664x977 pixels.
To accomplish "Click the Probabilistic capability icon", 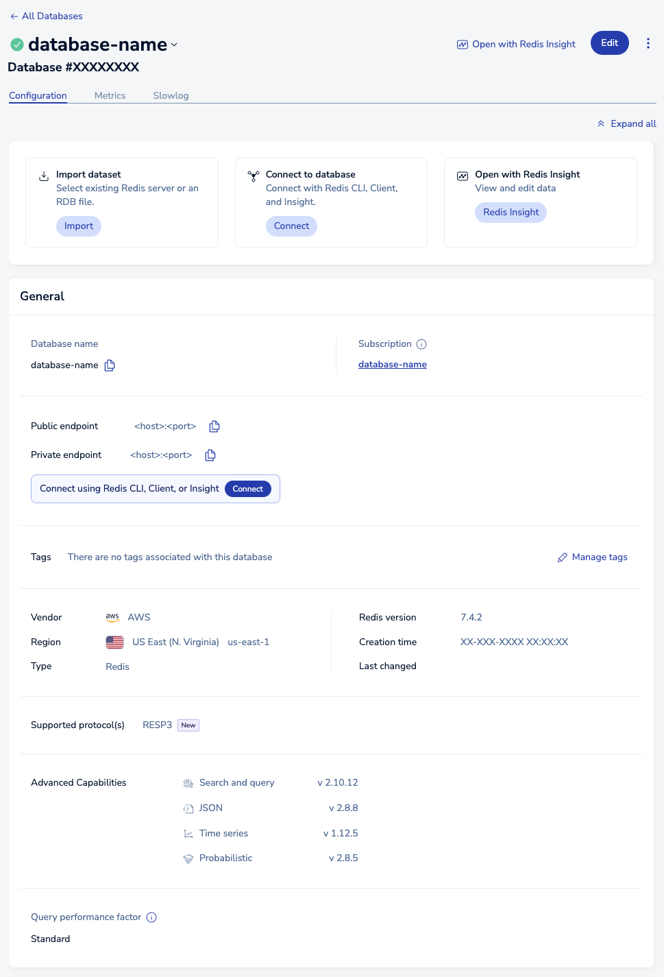I will (188, 858).
